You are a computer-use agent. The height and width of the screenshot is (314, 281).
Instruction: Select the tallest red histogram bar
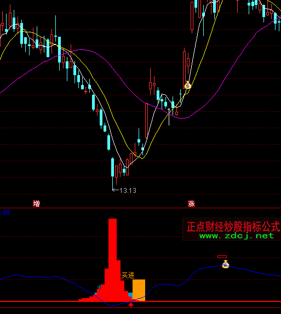112,260
